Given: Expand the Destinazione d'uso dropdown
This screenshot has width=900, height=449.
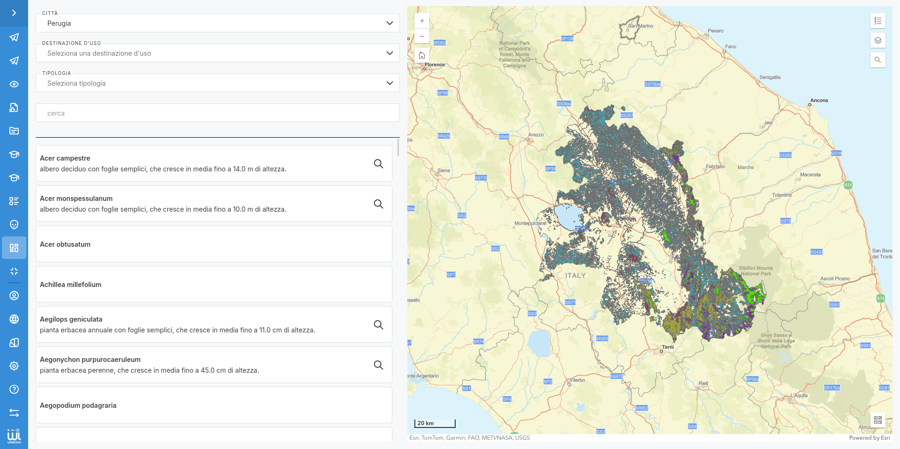Looking at the screenshot, I should click(217, 53).
